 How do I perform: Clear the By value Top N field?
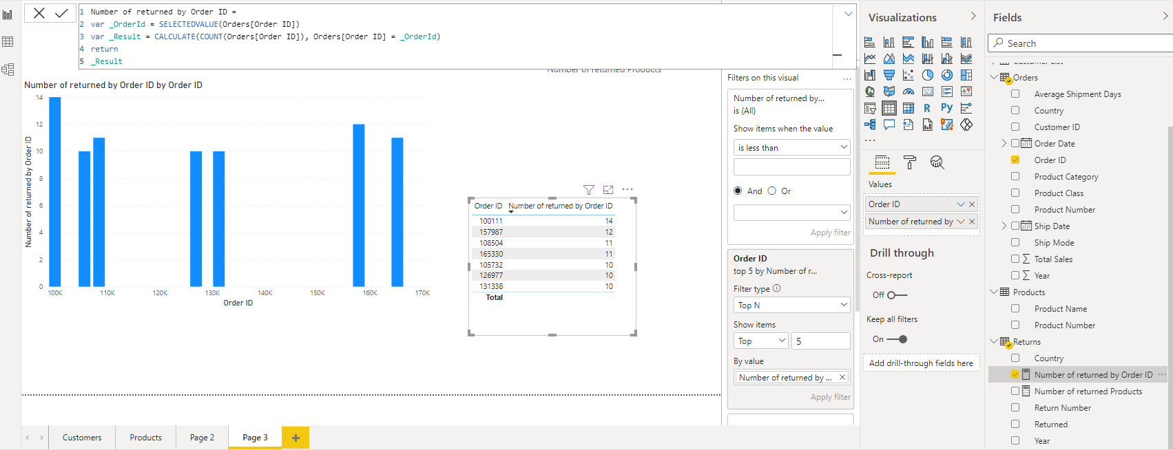842,377
